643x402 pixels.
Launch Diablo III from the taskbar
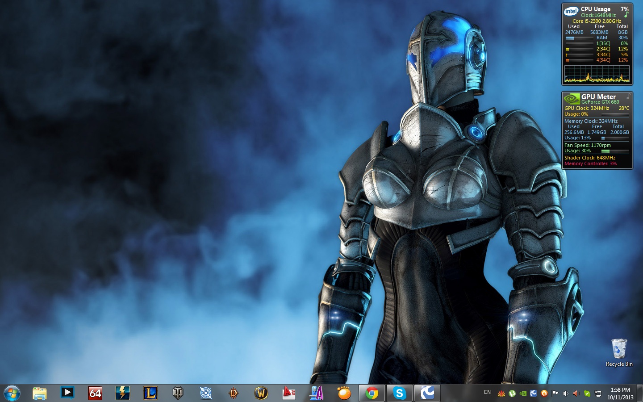pyautogui.click(x=233, y=393)
